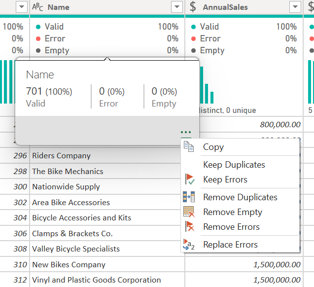
Task: Select the Replace Errors menu option
Action: click(230, 245)
